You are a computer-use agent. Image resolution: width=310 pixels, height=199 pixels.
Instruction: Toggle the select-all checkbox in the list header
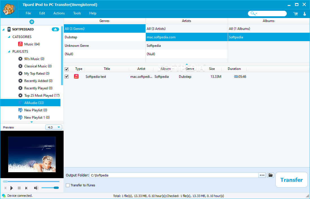click(x=67, y=69)
